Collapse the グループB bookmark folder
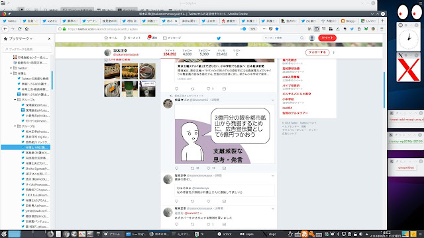Image resolution: width=424 pixels, height=238 pixels. [x=15, y=126]
